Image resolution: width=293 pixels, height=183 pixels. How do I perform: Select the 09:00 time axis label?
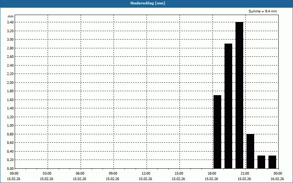click(113, 173)
